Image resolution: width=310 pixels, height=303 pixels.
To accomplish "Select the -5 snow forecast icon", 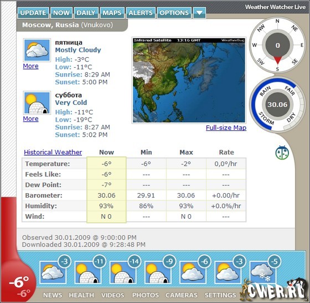I will click(x=263, y=272).
